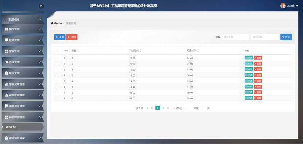
Task: Click the 学生成绩管理 bar chart icon
Action: coord(7,84)
